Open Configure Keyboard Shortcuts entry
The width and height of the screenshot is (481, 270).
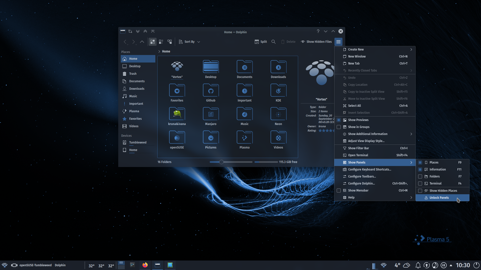click(x=375, y=169)
